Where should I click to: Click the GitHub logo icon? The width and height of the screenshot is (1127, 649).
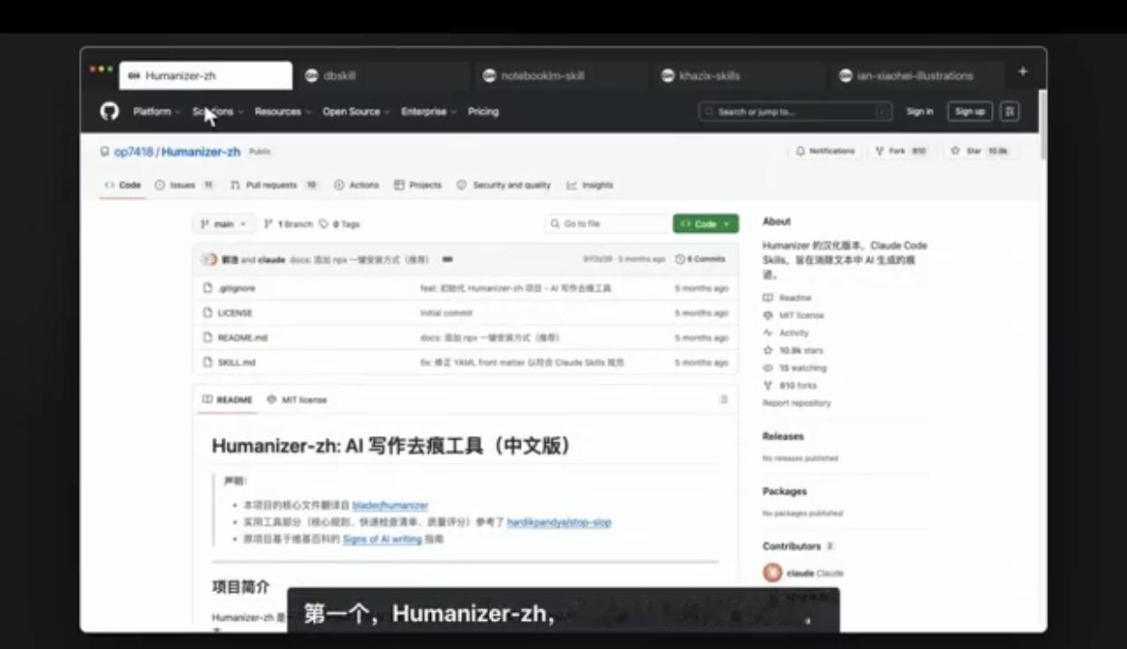109,111
